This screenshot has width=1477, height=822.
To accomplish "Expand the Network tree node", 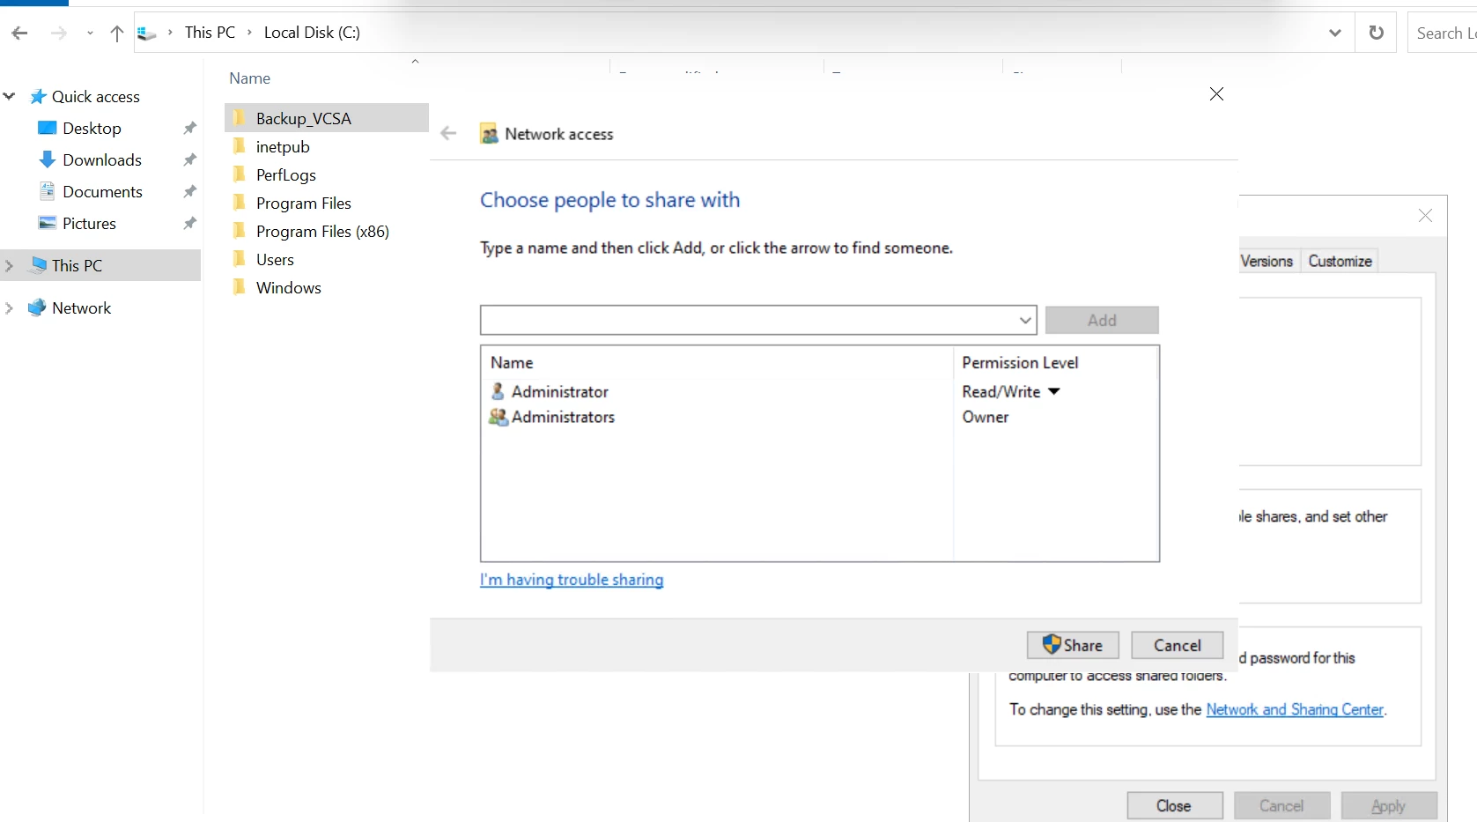I will coord(10,307).
